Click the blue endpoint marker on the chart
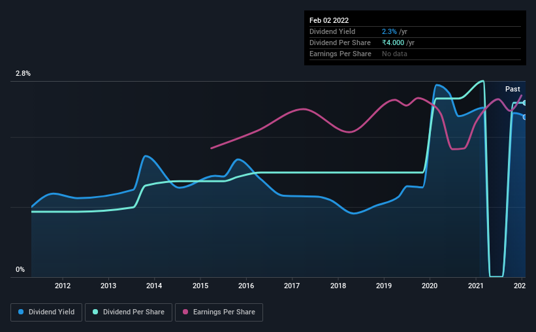The width and height of the screenshot is (536, 332). click(x=524, y=117)
